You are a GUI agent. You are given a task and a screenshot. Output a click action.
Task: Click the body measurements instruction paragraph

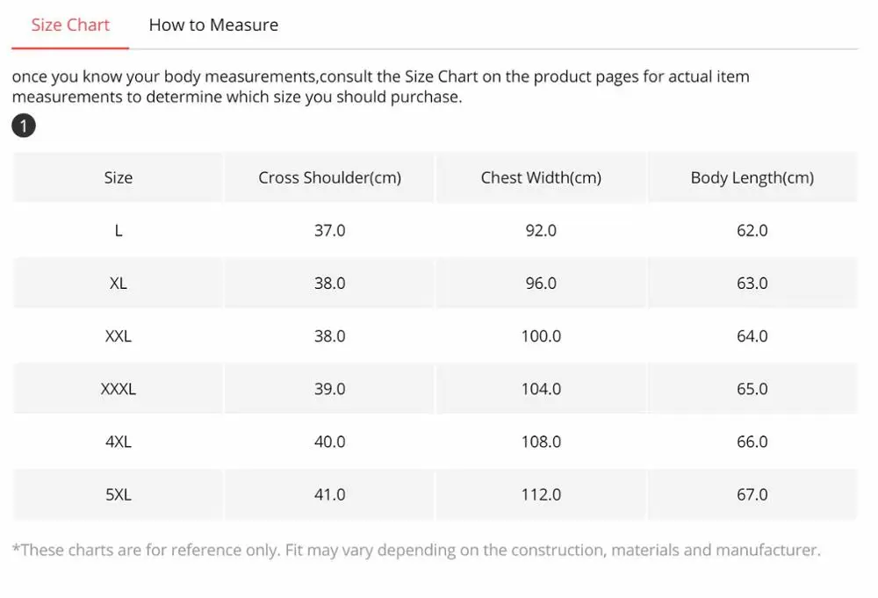click(381, 87)
